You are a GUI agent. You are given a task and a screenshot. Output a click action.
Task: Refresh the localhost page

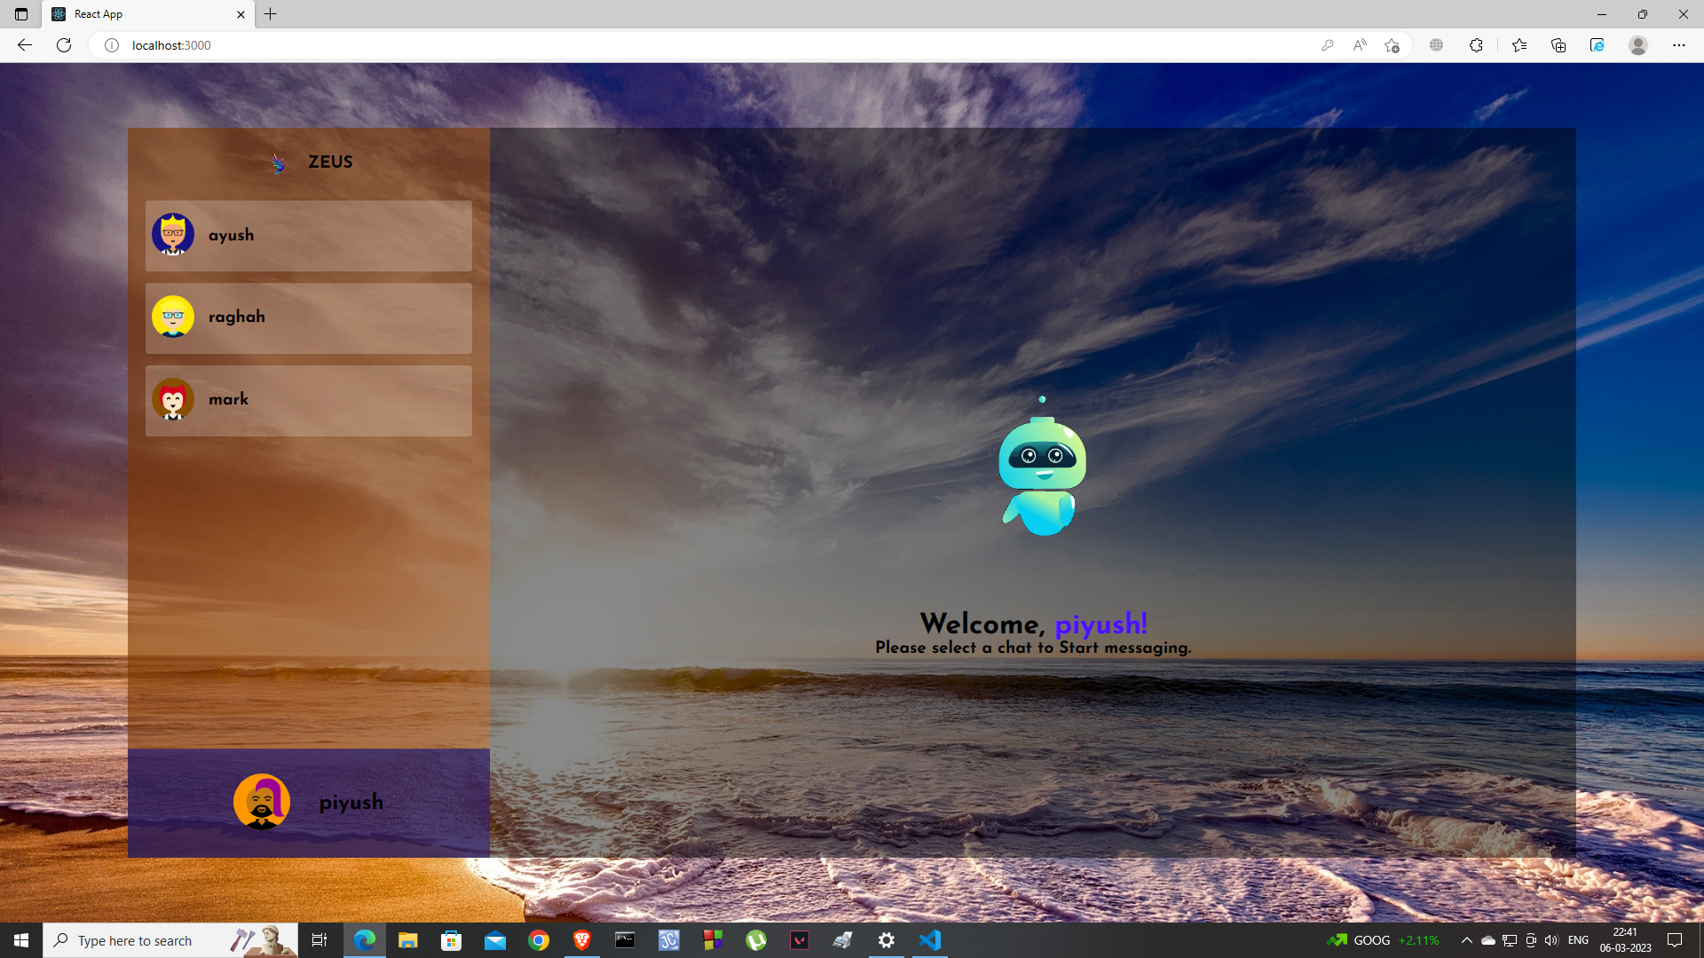[x=64, y=45]
